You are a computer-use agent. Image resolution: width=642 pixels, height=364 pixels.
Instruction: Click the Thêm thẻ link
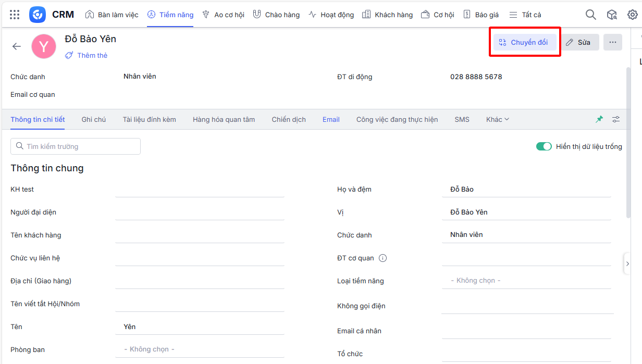coord(87,55)
